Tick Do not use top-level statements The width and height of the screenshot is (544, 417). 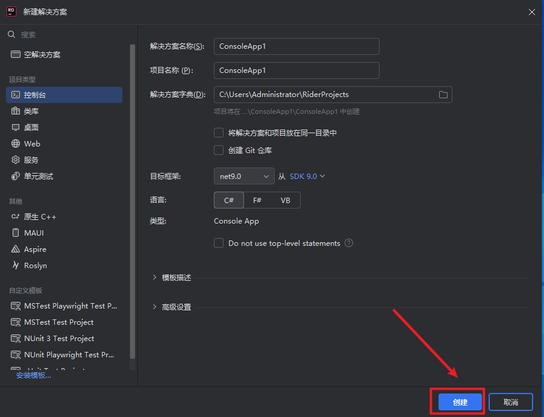click(x=219, y=243)
